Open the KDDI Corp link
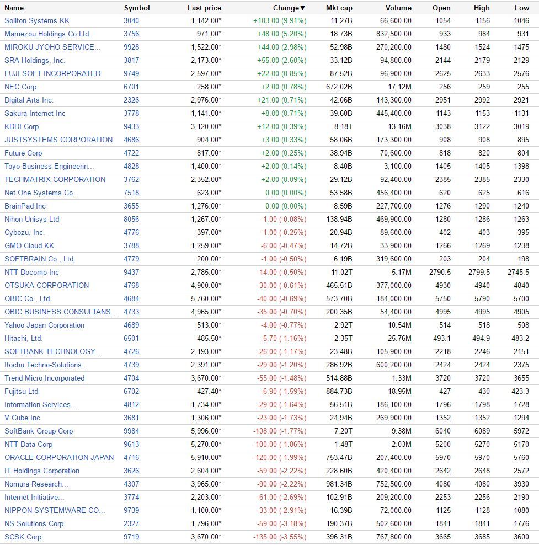This screenshot has width=539, height=545. [22, 126]
